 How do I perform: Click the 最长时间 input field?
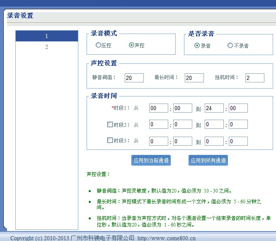pyautogui.click(x=194, y=78)
